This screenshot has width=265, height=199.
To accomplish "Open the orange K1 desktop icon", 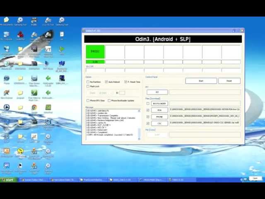I will point(7,151).
